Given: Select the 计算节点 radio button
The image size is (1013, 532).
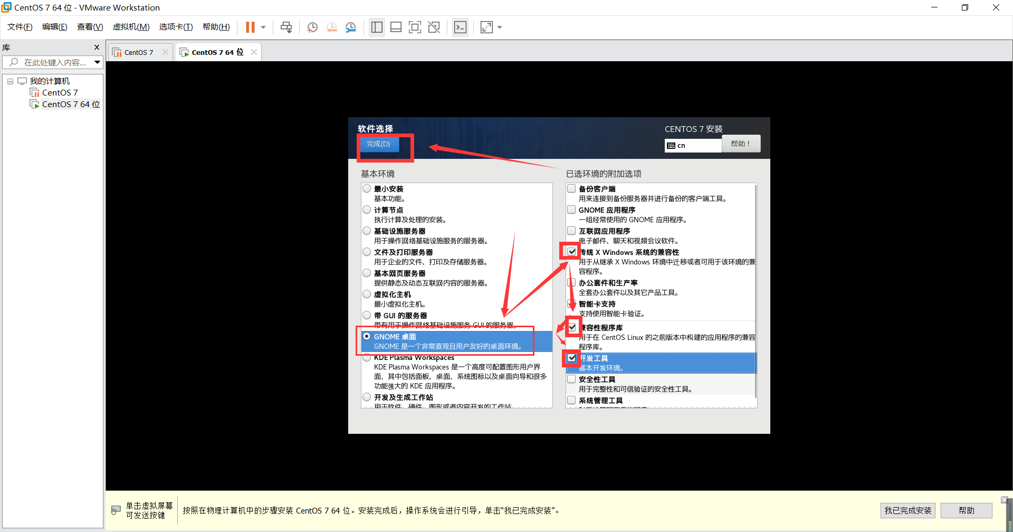Looking at the screenshot, I should click(x=367, y=210).
